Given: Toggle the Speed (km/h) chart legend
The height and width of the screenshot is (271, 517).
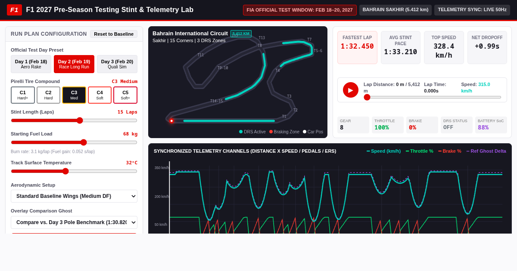Looking at the screenshot, I should (x=383, y=151).
